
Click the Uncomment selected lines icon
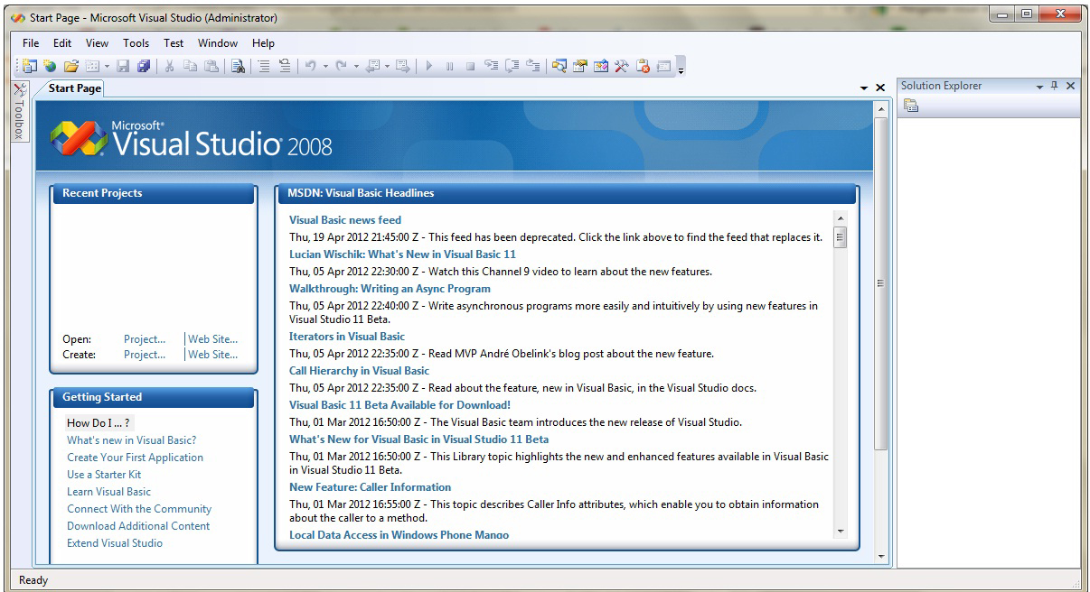286,66
